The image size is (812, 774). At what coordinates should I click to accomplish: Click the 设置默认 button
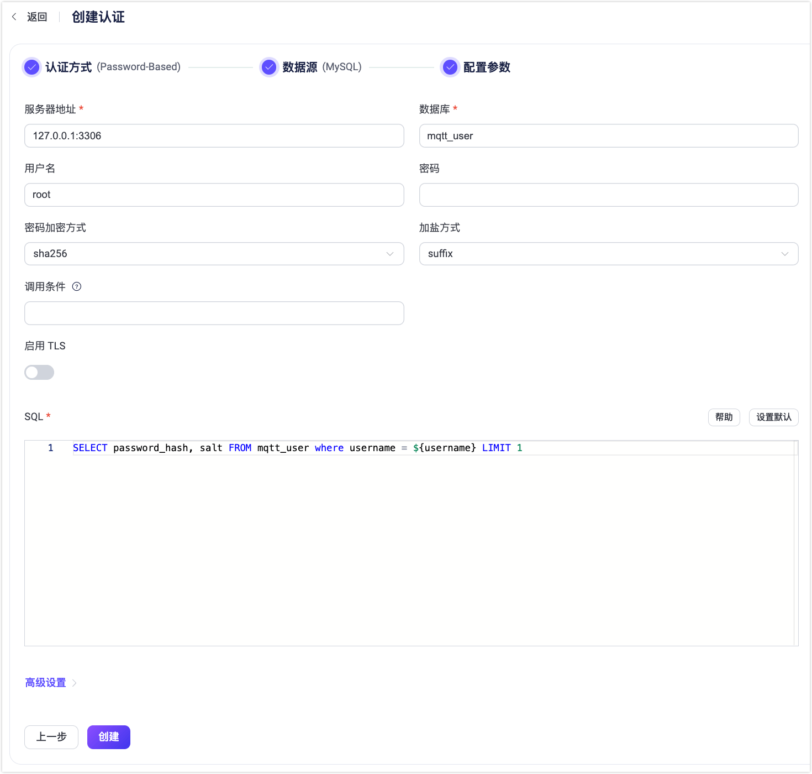point(773,417)
